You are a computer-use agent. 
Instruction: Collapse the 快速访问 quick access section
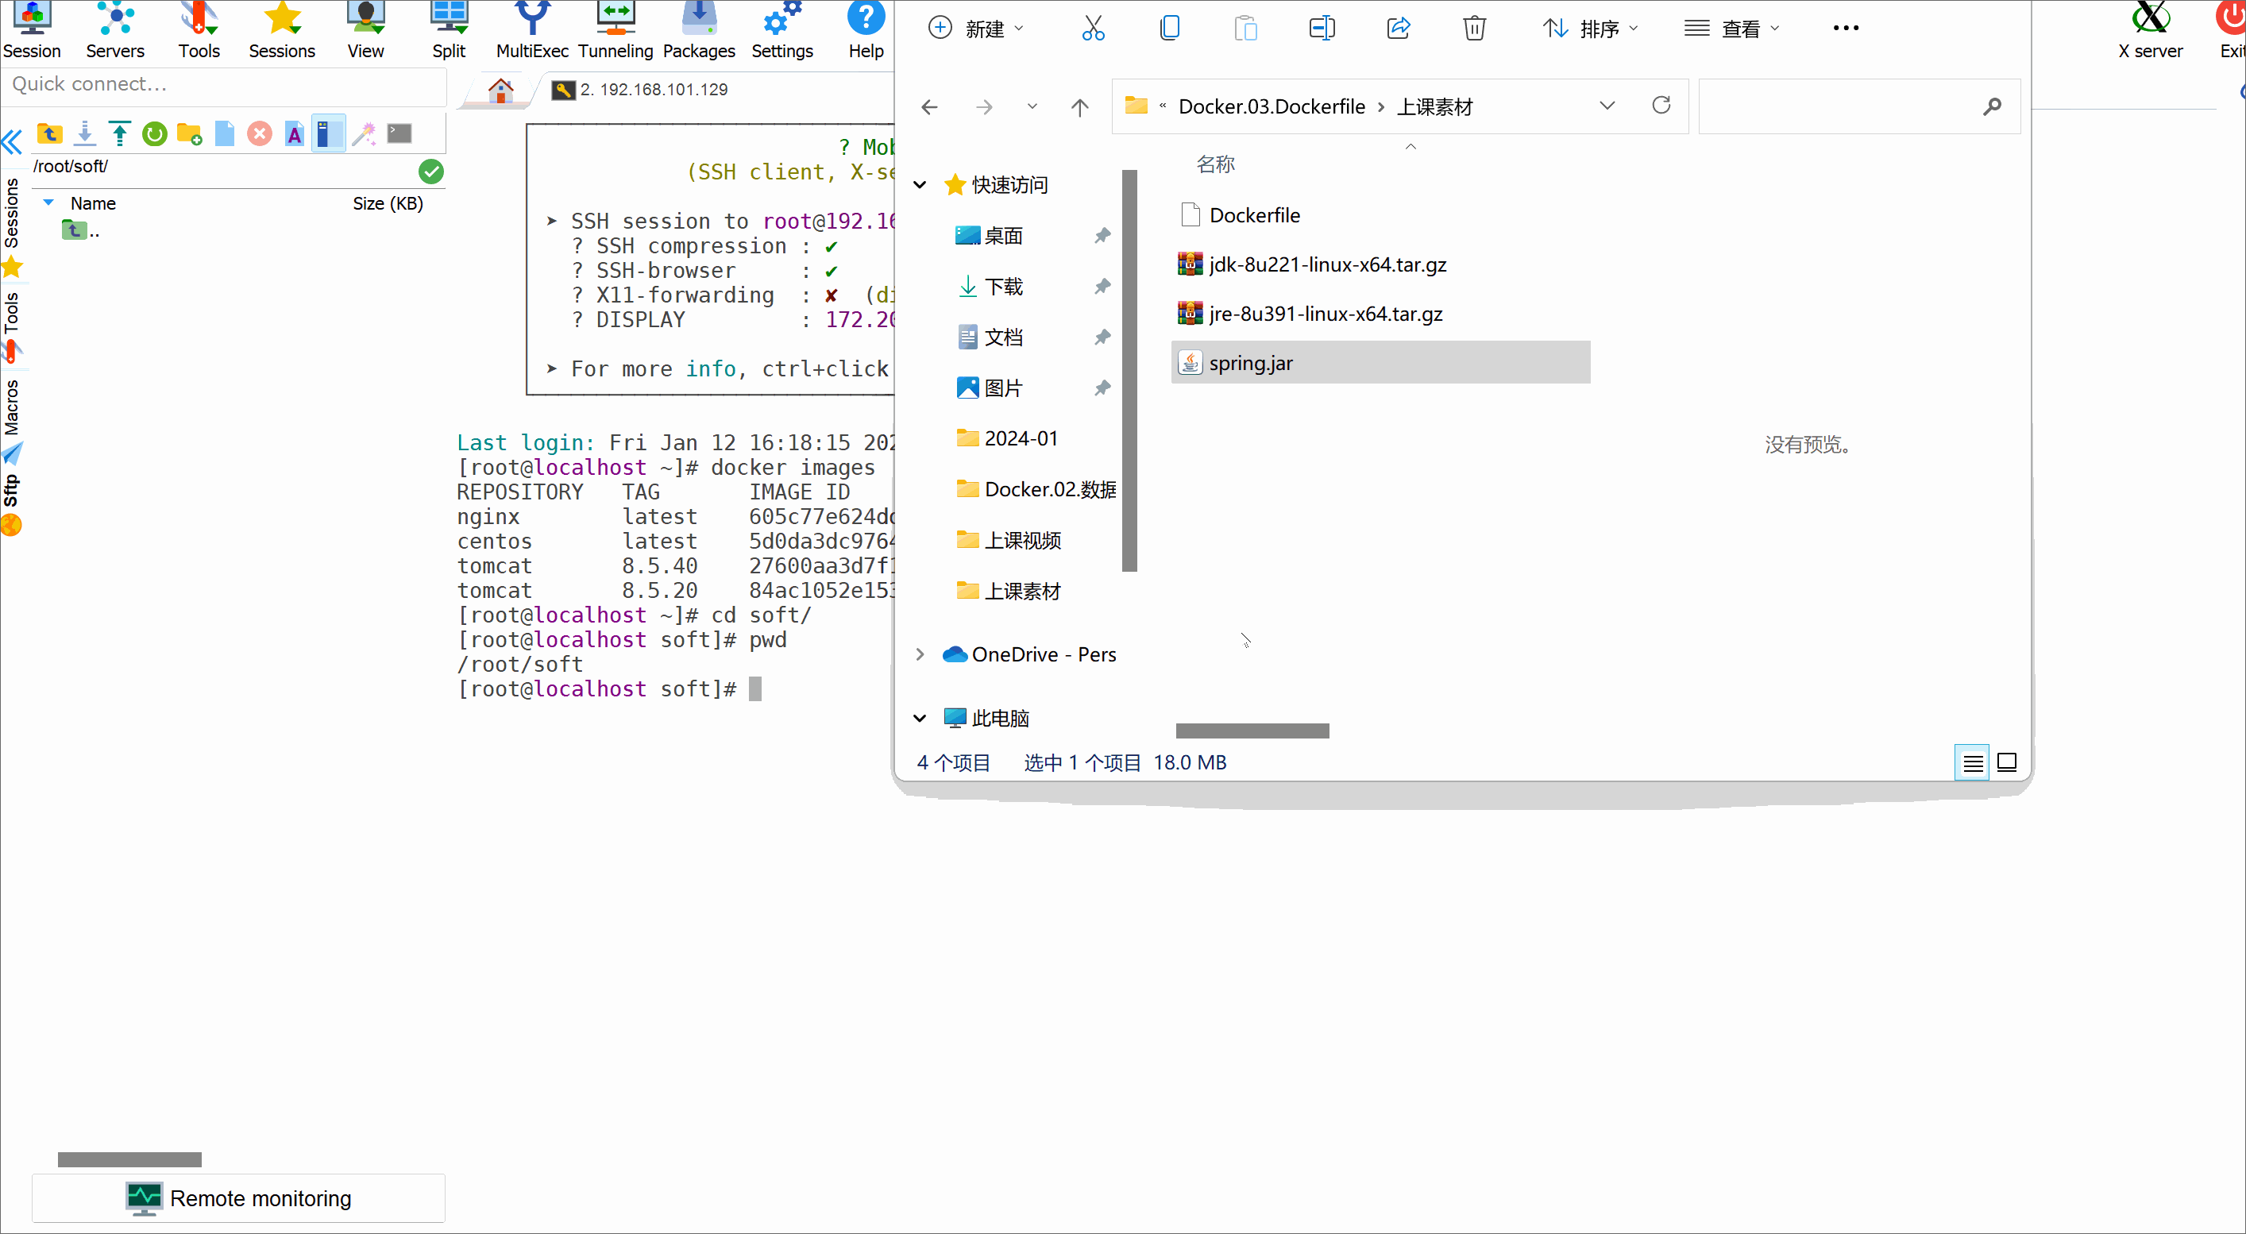click(920, 185)
